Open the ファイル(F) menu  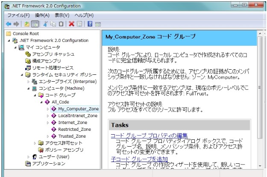point(18,15)
